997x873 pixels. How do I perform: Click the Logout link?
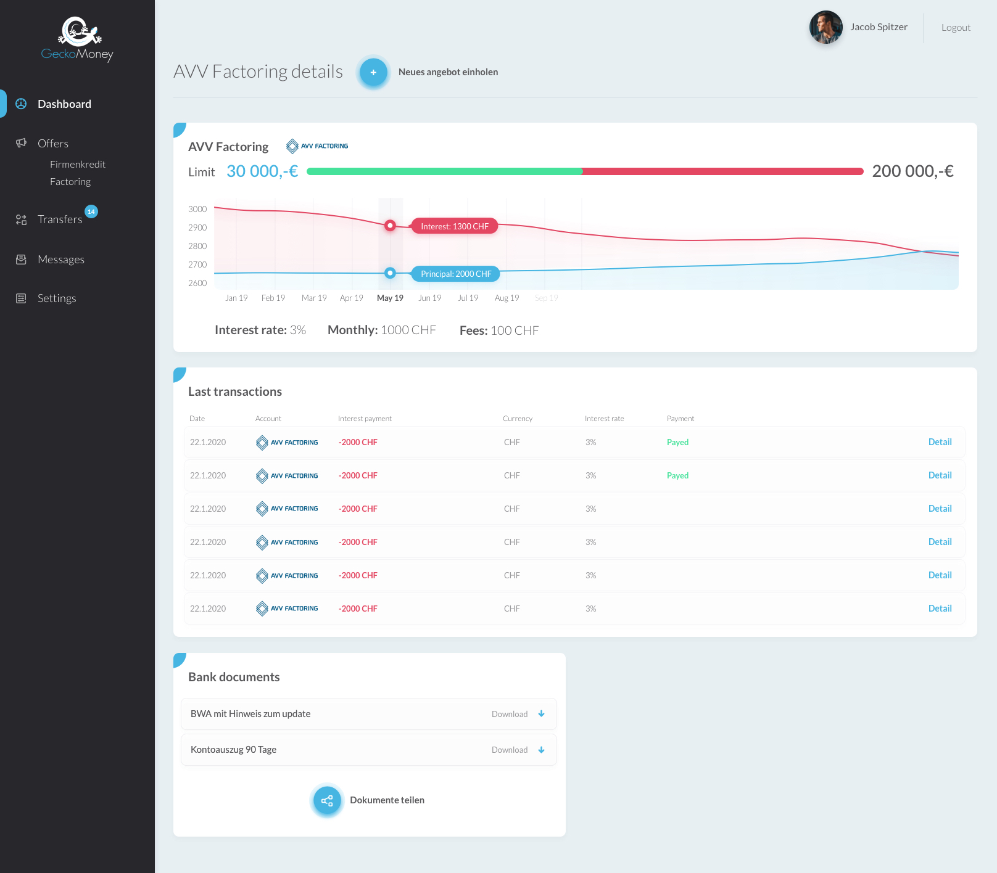pos(956,28)
